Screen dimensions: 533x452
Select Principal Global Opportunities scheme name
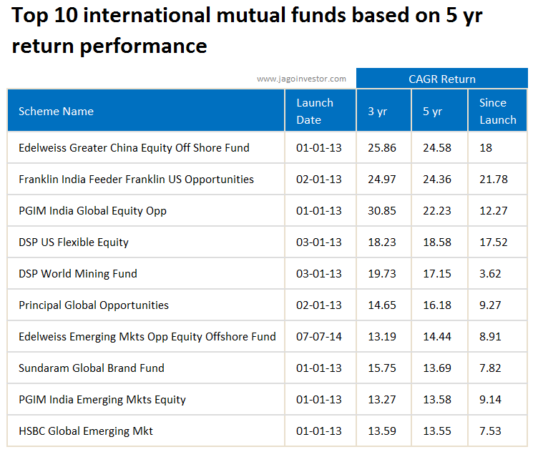pyautogui.click(x=94, y=305)
